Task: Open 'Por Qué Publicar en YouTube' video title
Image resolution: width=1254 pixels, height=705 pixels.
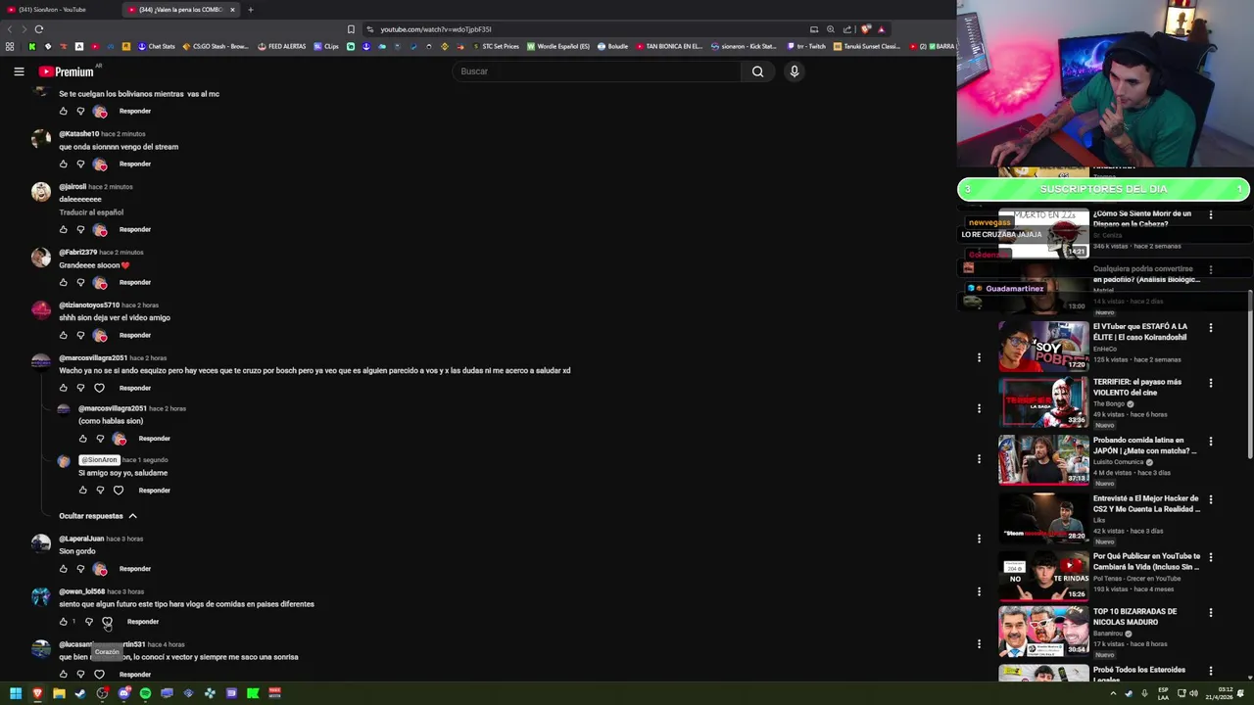Action: (x=1146, y=562)
